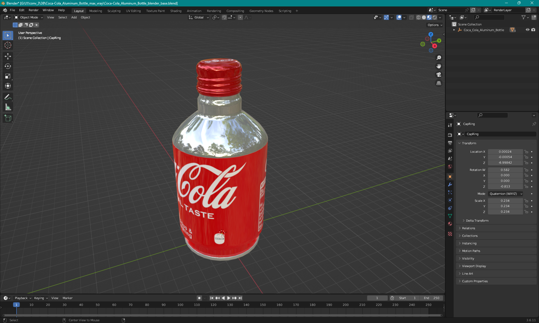The height and width of the screenshot is (323, 539).
Task: Click the Scale X value slider
Action: 505,201
